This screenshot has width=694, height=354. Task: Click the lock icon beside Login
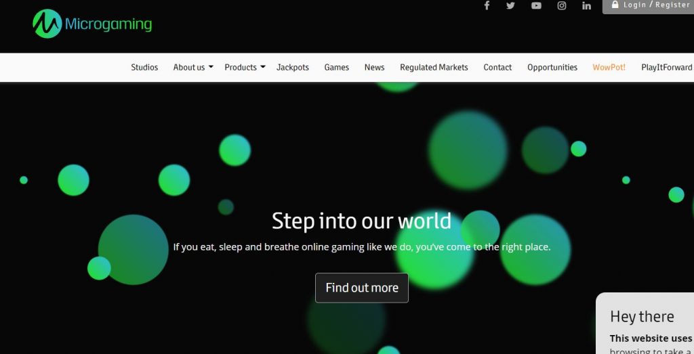click(615, 5)
